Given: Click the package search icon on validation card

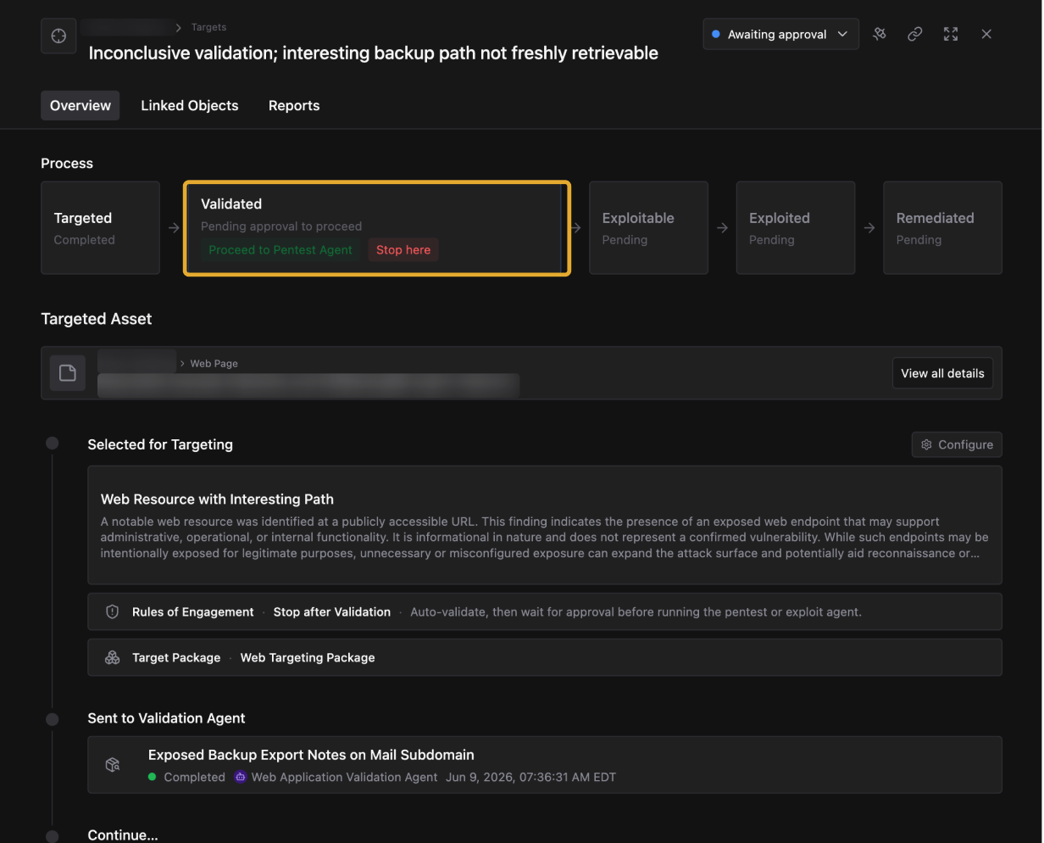Looking at the screenshot, I should [x=113, y=765].
